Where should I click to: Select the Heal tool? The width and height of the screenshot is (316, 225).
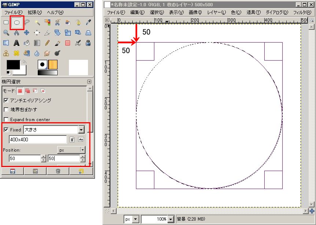16,53
